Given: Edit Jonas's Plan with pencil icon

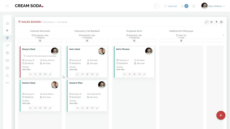Looking at the screenshot, I should coord(87,108).
